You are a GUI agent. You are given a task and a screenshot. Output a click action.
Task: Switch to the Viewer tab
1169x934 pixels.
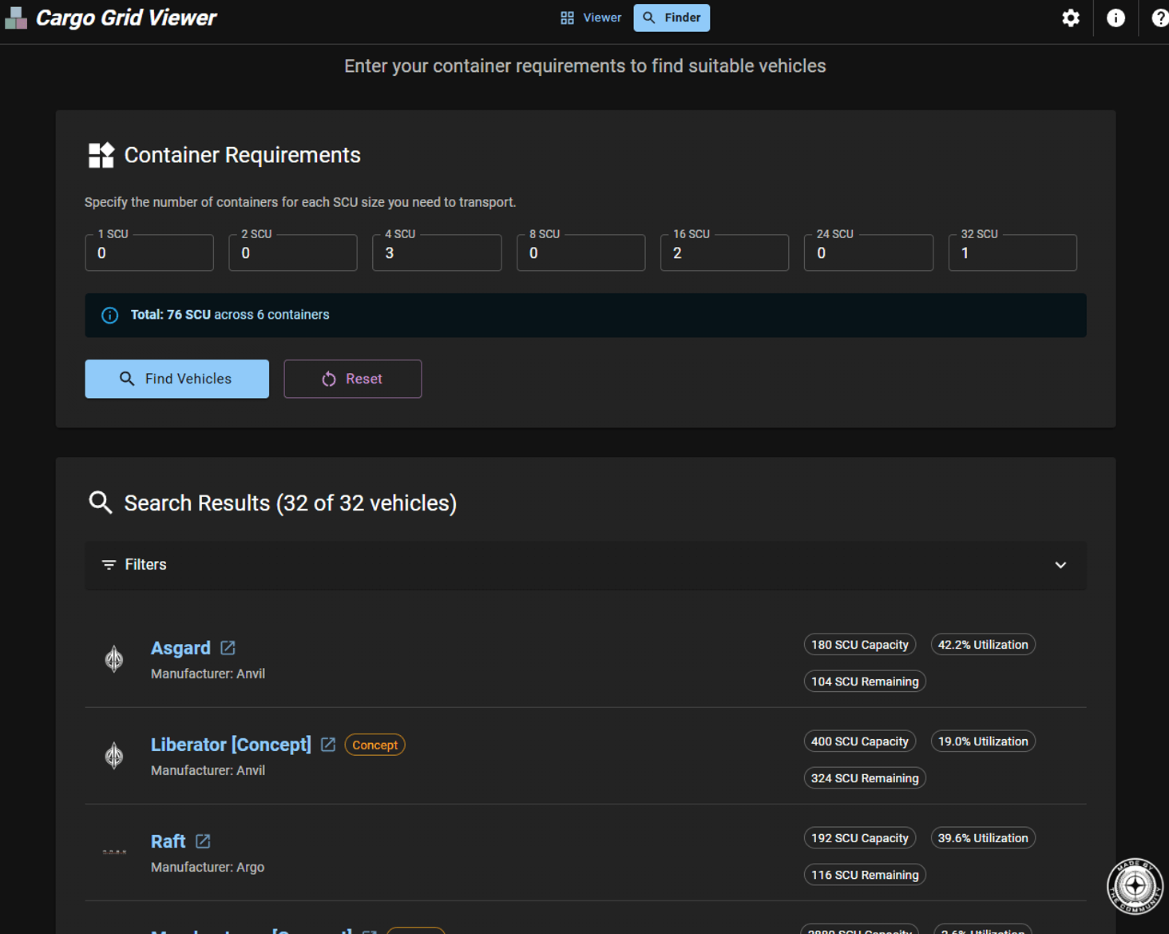point(591,18)
